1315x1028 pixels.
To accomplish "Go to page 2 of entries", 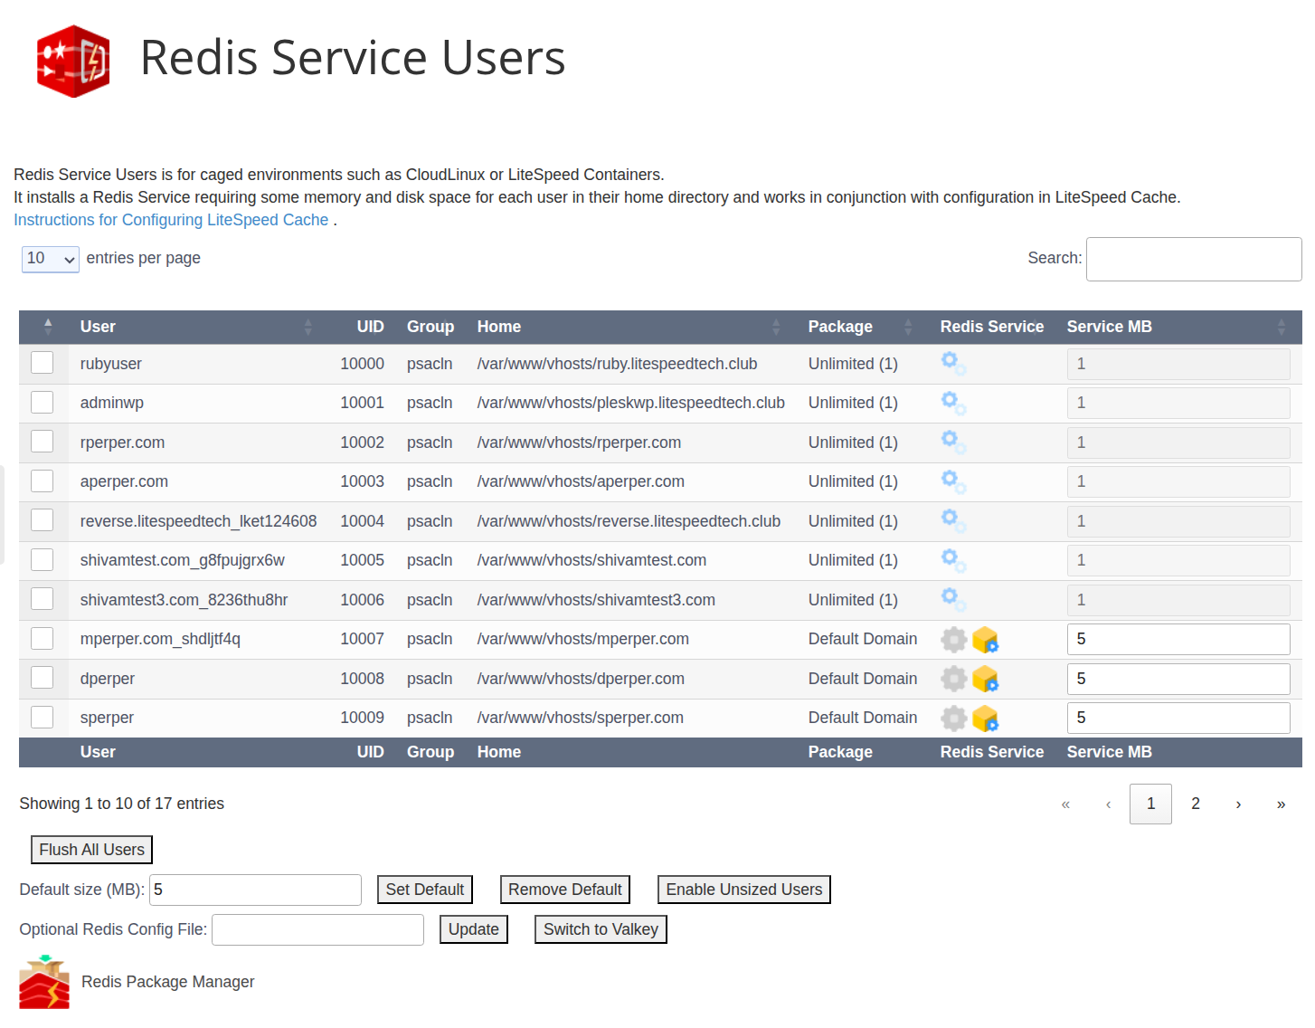I will click(x=1195, y=804).
